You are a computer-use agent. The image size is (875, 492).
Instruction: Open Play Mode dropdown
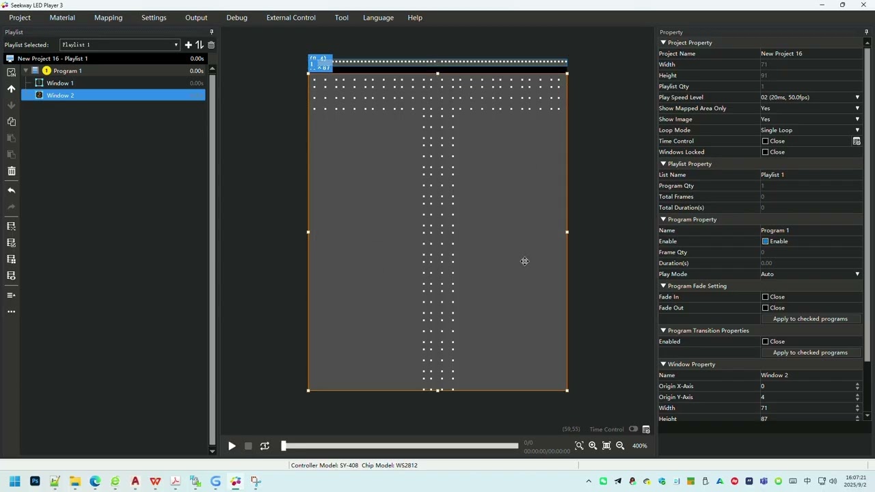coord(857,274)
